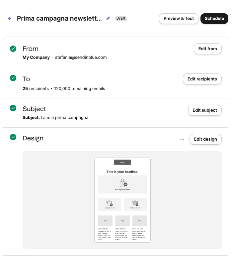Click the back arrow icon
Screen dimensions: 232x259
pyautogui.click(x=10, y=19)
